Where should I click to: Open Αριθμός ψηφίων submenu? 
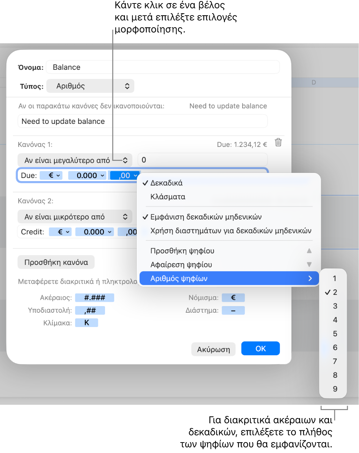[229, 279]
